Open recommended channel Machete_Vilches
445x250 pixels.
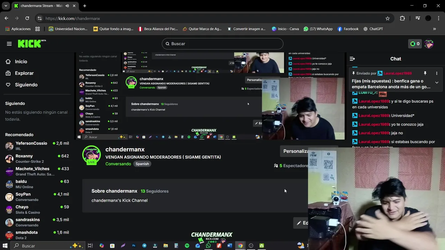pyautogui.click(x=37, y=171)
